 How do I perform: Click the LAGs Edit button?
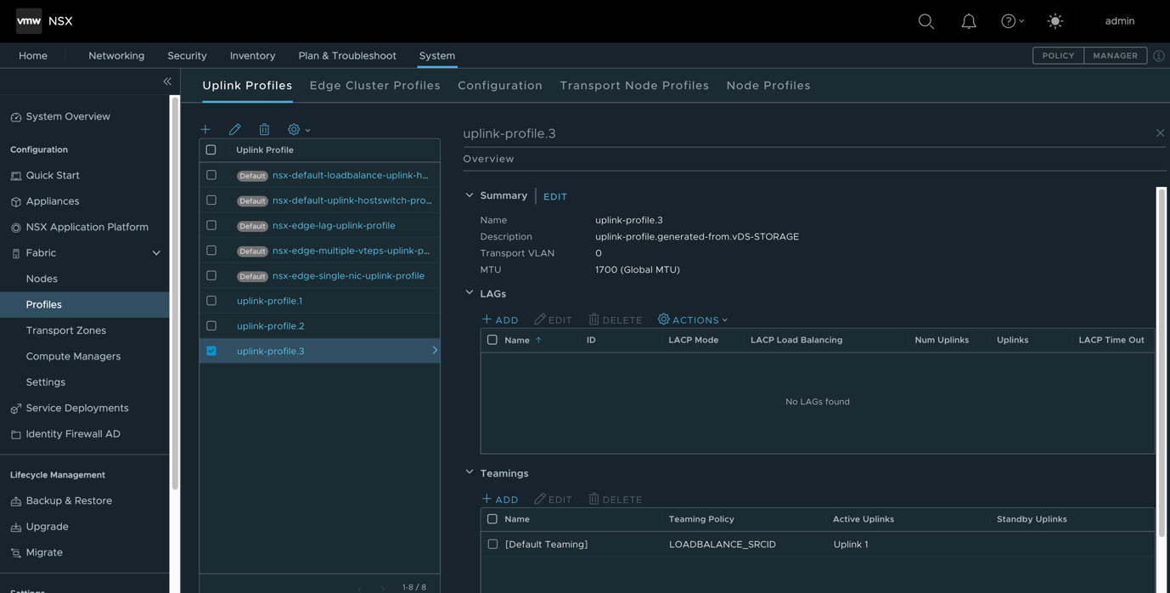pos(553,319)
